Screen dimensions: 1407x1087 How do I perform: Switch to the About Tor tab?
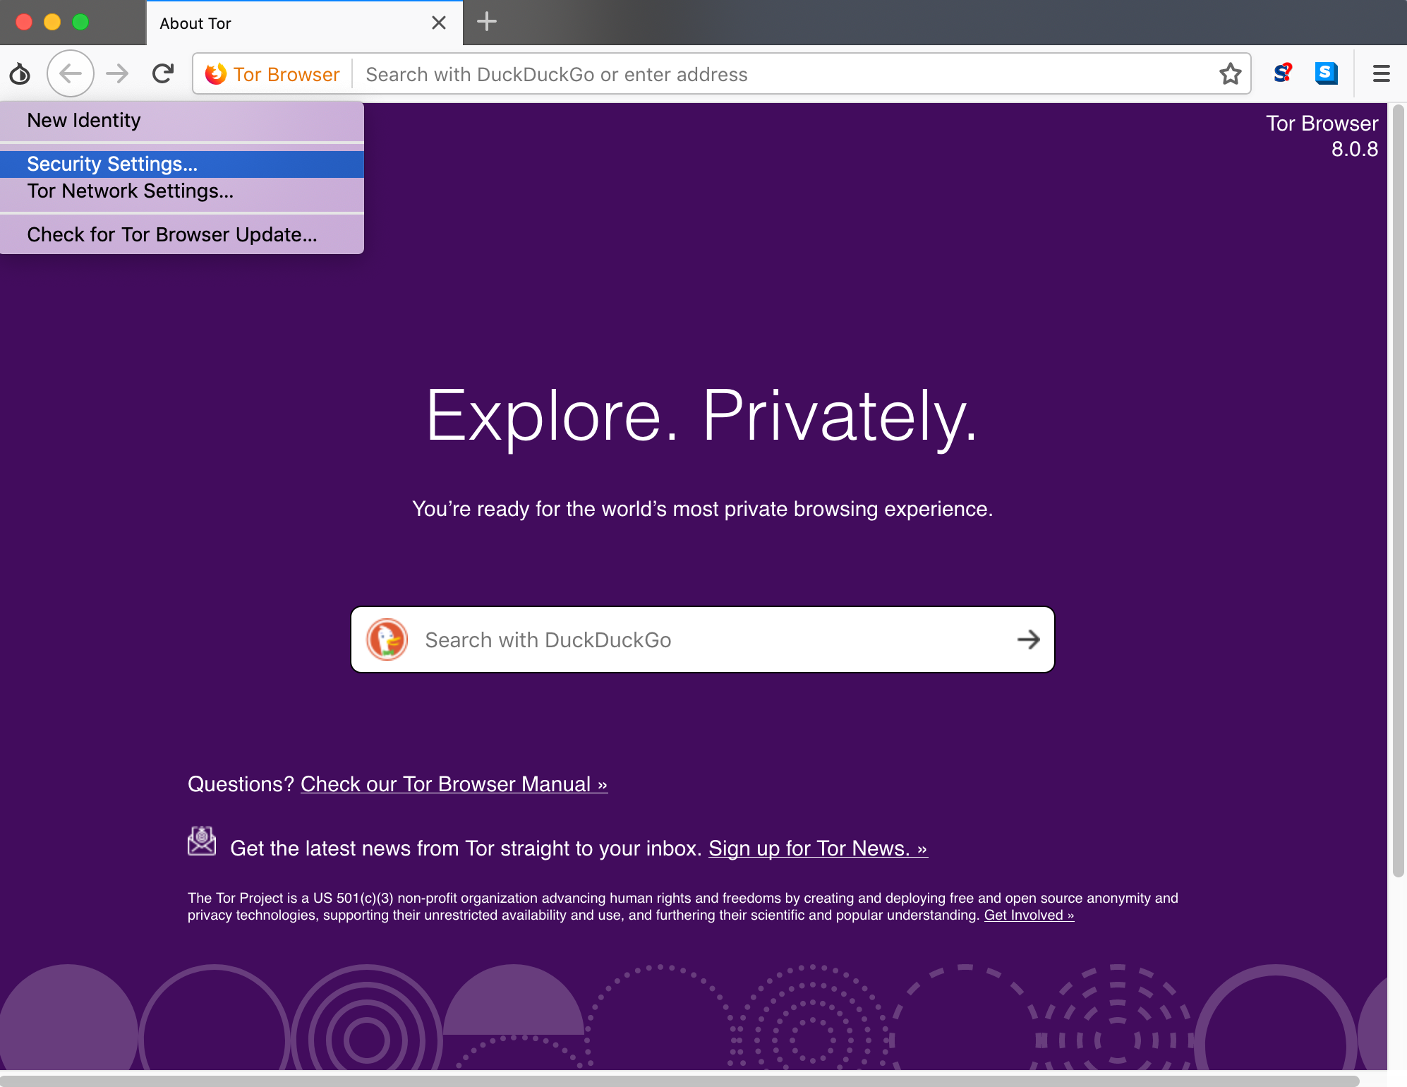point(304,23)
